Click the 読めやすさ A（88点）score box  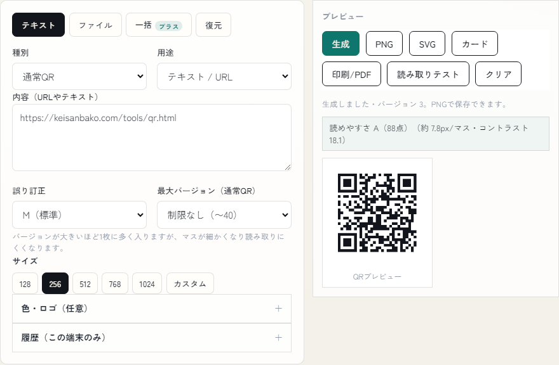tap(436, 134)
